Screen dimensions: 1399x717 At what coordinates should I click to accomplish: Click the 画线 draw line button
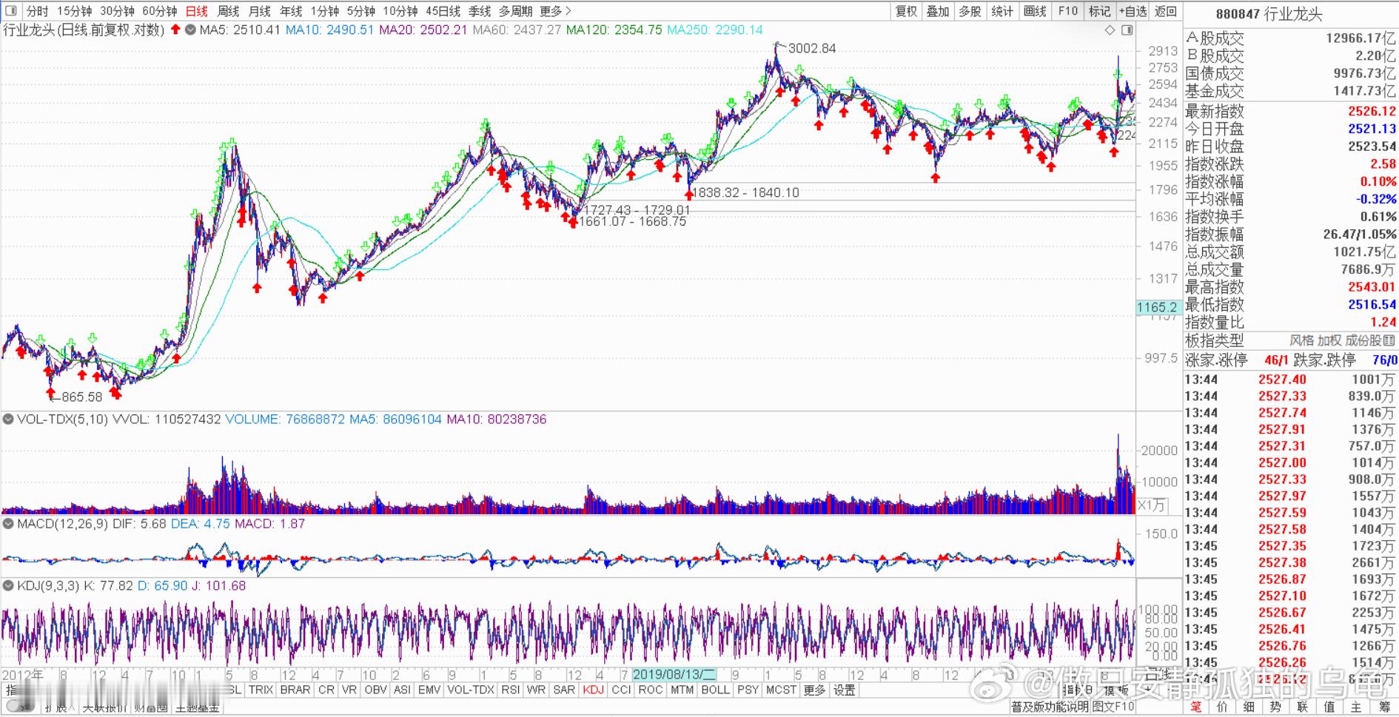pyautogui.click(x=1035, y=11)
